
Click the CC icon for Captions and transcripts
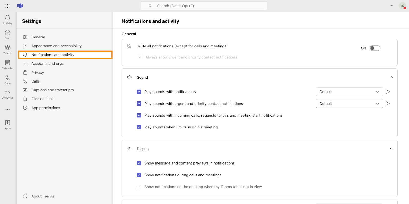pos(25,90)
